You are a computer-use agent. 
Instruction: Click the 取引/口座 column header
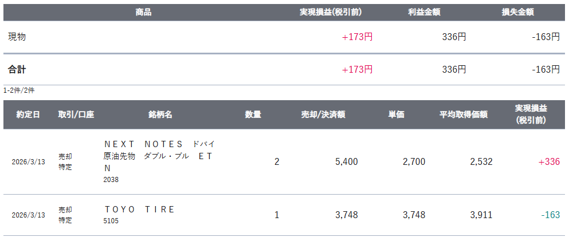tap(76, 114)
